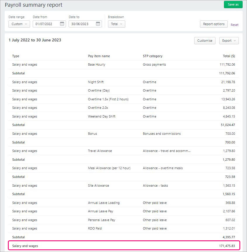Open the Breakdown Total dropdown

(x=116, y=24)
